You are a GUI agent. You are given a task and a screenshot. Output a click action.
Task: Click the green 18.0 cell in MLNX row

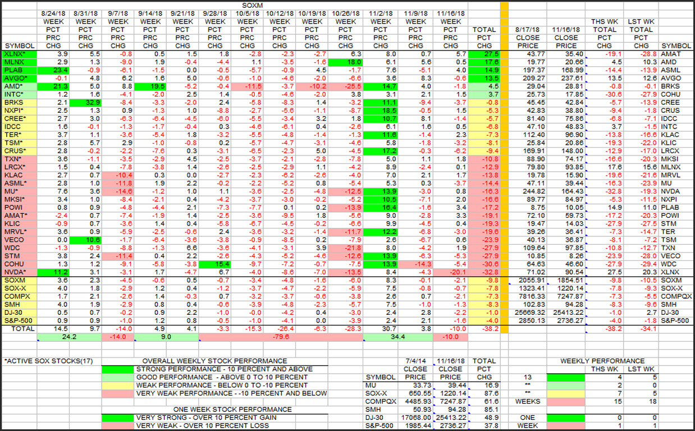tap(346, 62)
